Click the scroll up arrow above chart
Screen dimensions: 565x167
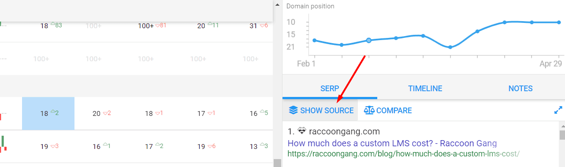pyautogui.click(x=277, y=5)
